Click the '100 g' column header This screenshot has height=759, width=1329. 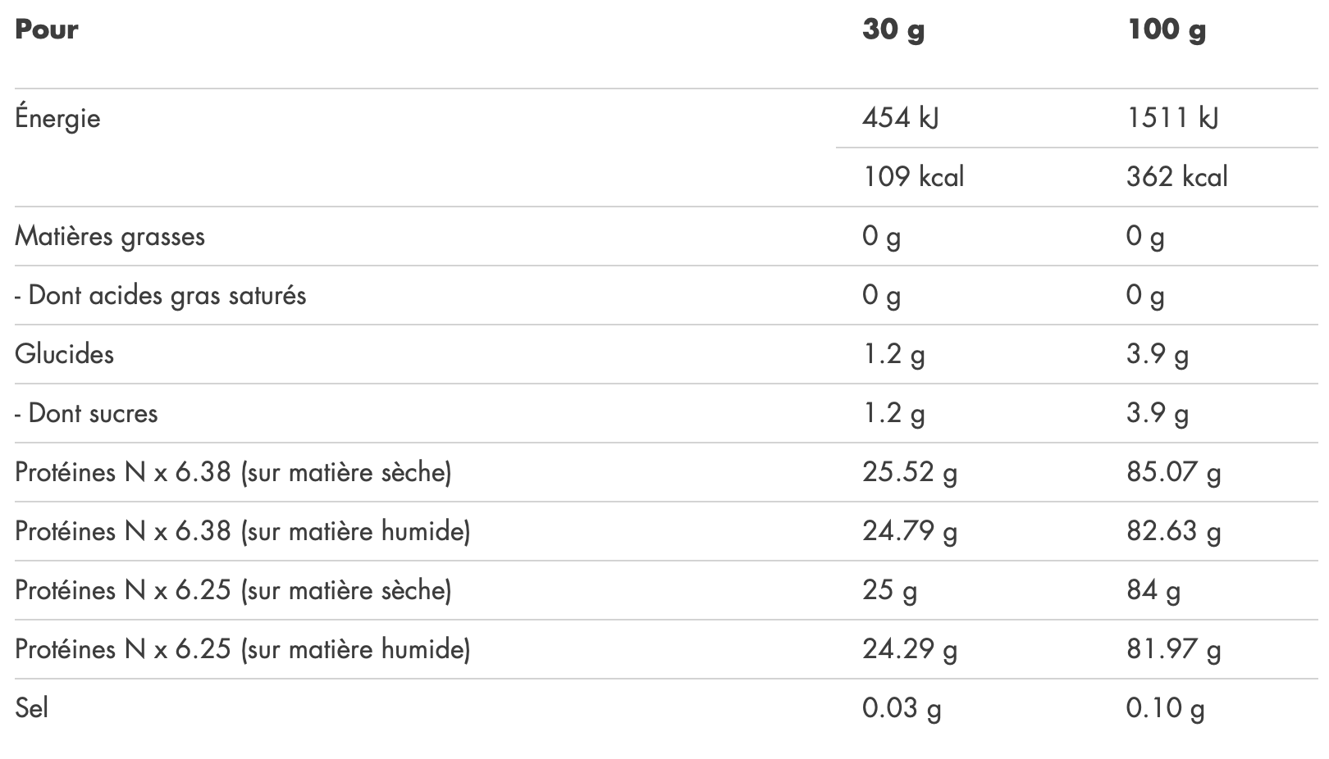coord(1167,30)
